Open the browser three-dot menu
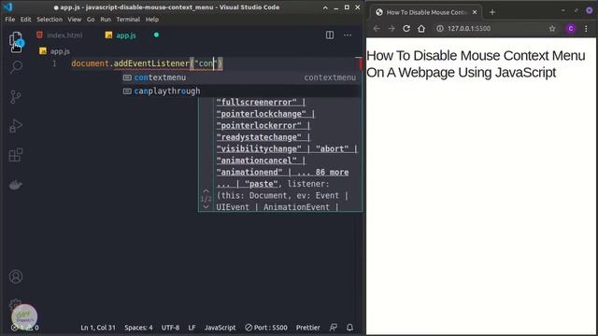The height and width of the screenshot is (336, 598). click(x=586, y=29)
